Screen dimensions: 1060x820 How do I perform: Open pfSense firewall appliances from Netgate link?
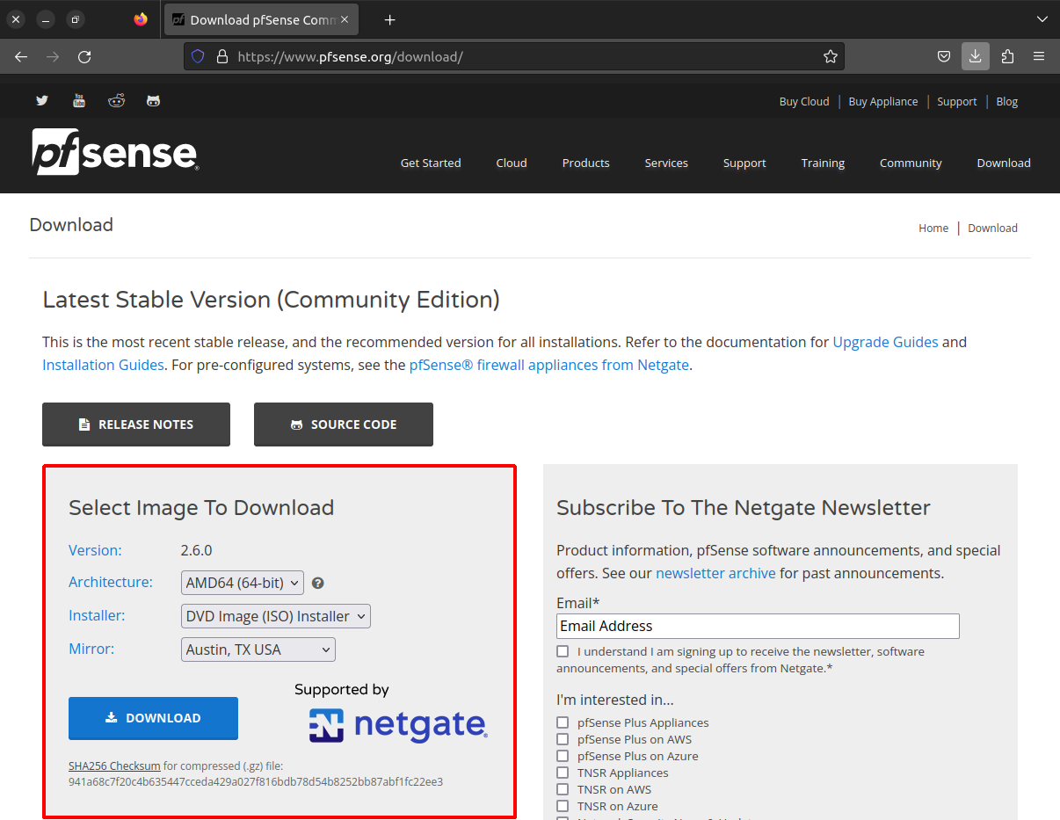tap(549, 365)
